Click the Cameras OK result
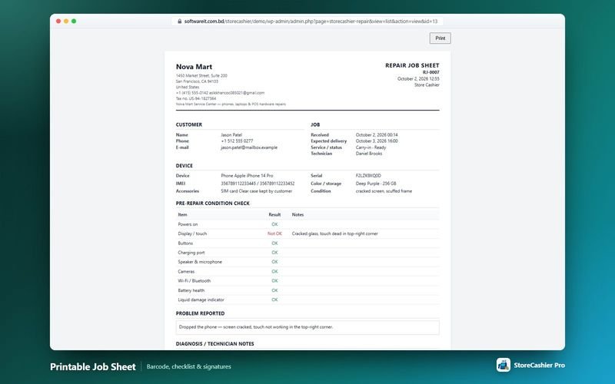Viewport: 615px width, 384px height. 274,272
